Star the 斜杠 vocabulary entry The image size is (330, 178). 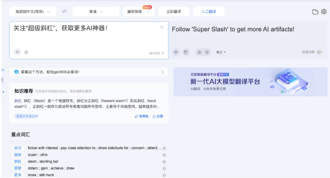[164, 161]
